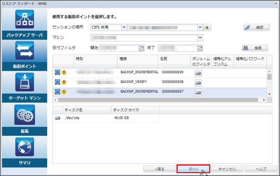This screenshot has height=176, width=280.
Task: Click the 暗号化アルゴリズム column header
Action: pyautogui.click(x=223, y=61)
